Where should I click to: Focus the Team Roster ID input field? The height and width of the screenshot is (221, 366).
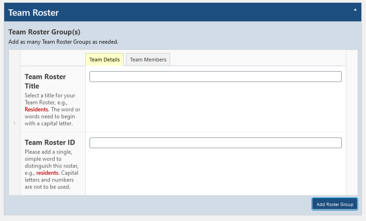[215, 143]
